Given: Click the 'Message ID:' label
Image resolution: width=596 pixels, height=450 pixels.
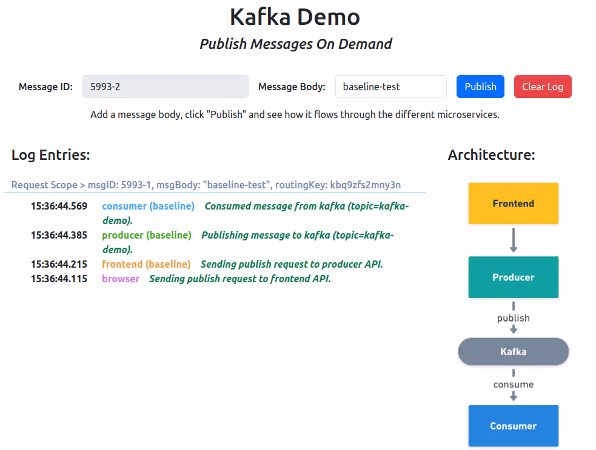Looking at the screenshot, I should coord(45,87).
